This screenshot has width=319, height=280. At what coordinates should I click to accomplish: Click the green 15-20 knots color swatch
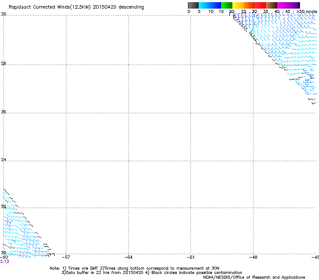pyautogui.click(x=227, y=5)
